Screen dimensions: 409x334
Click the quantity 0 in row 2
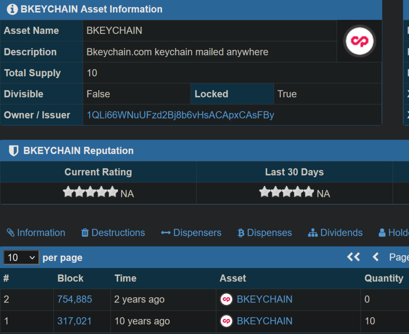[367, 299]
